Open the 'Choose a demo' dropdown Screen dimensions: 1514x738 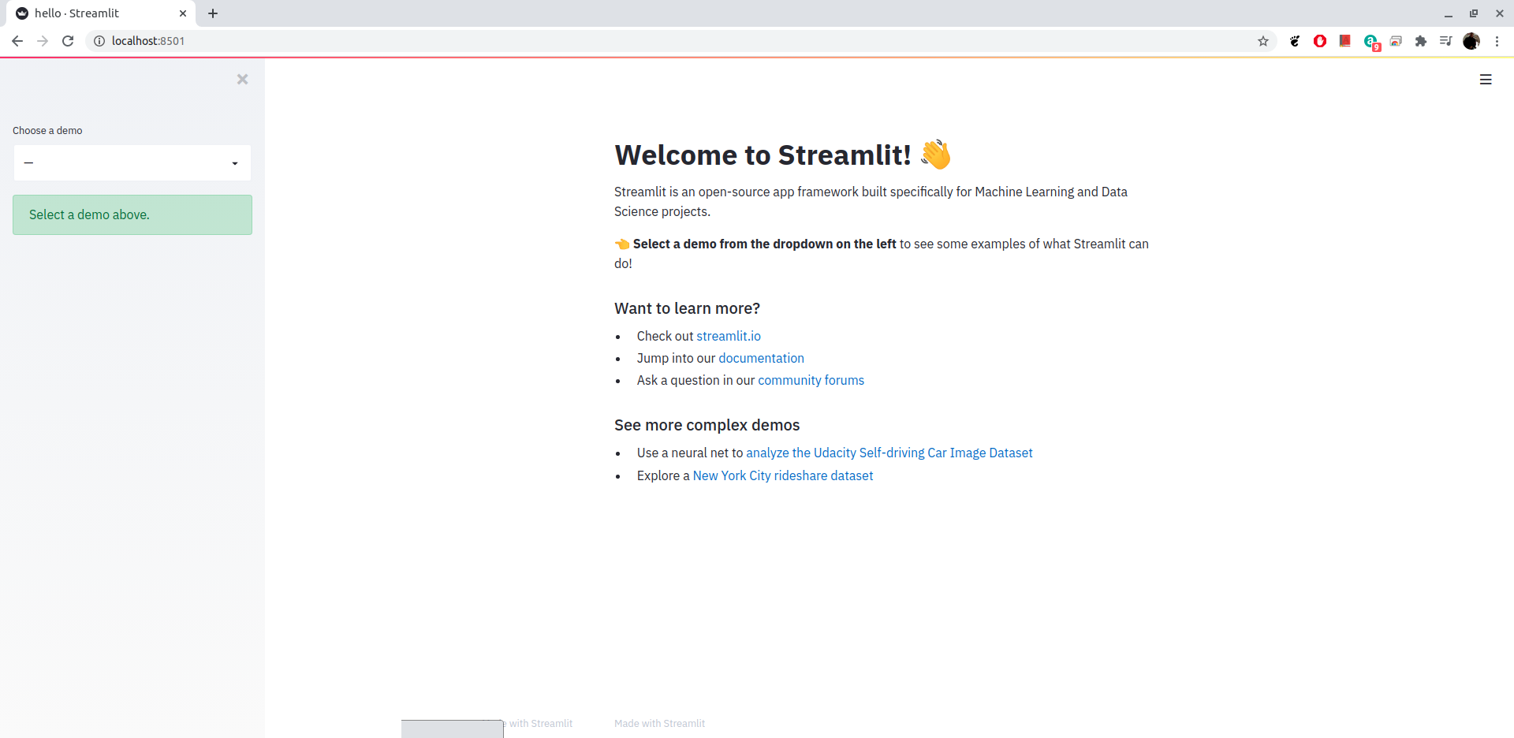pyautogui.click(x=132, y=163)
